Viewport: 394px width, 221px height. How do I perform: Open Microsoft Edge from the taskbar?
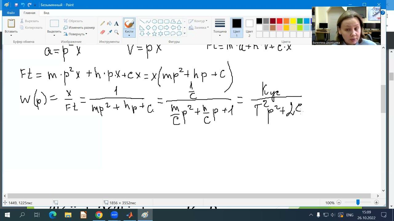pyautogui.click(x=53, y=215)
